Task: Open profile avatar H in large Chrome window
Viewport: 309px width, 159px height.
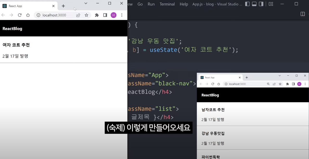Action: coord(113,15)
